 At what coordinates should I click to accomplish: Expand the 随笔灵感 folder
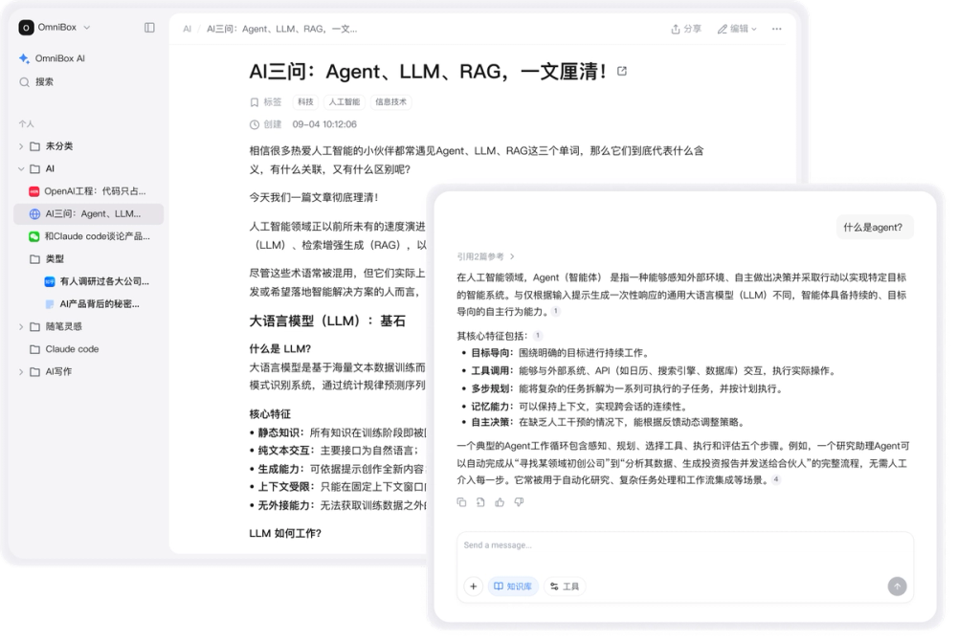coord(21,327)
